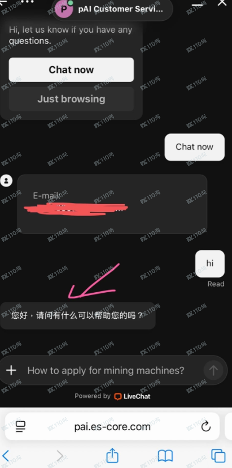Open the Safari share icon
The width and height of the screenshot is (232, 468).
(x=112, y=456)
